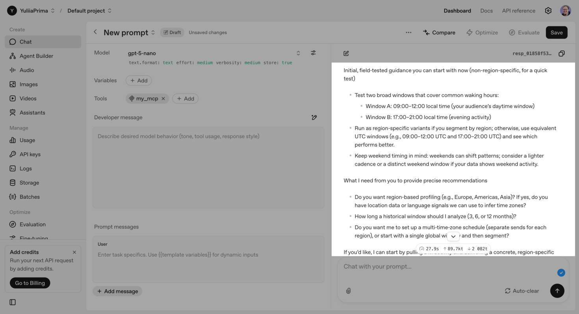579x314 pixels.
Task: Dismiss the Add credits notice
Action: tap(74, 252)
